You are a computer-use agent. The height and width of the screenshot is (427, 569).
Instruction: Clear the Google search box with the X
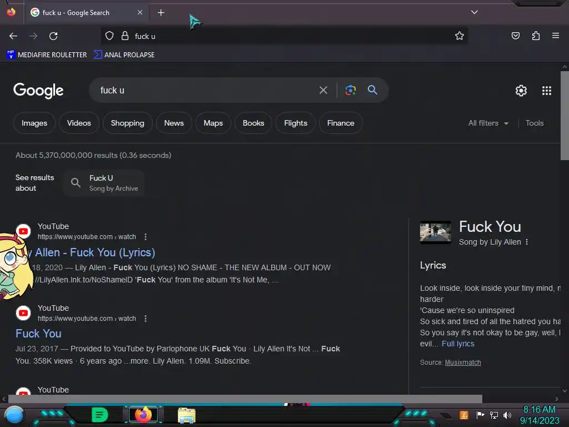coord(323,90)
